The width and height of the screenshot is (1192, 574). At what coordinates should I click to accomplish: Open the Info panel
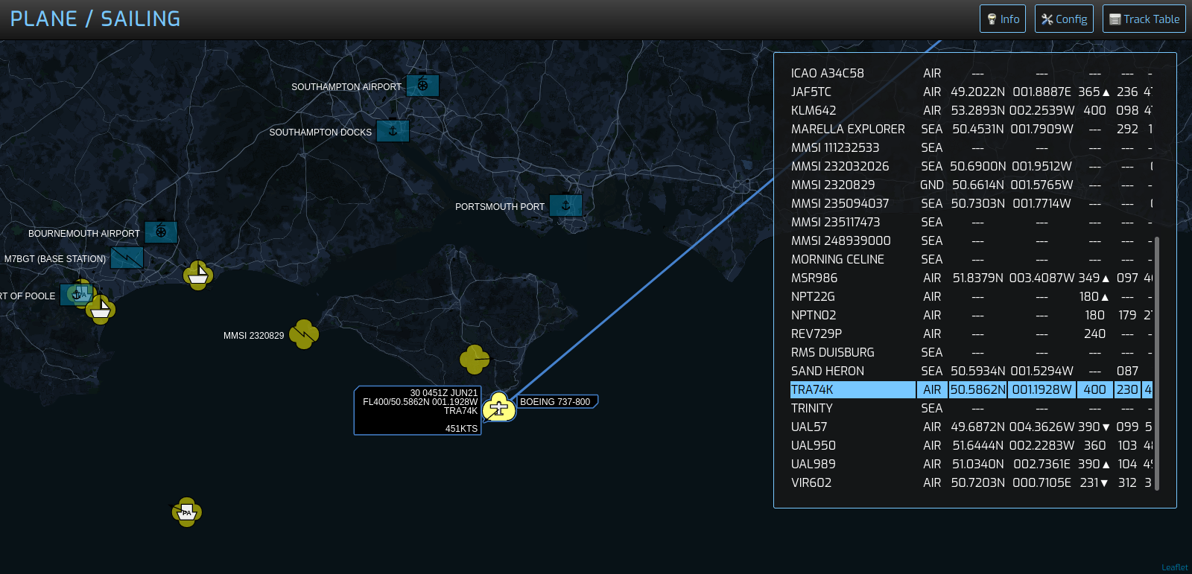tap(1002, 19)
